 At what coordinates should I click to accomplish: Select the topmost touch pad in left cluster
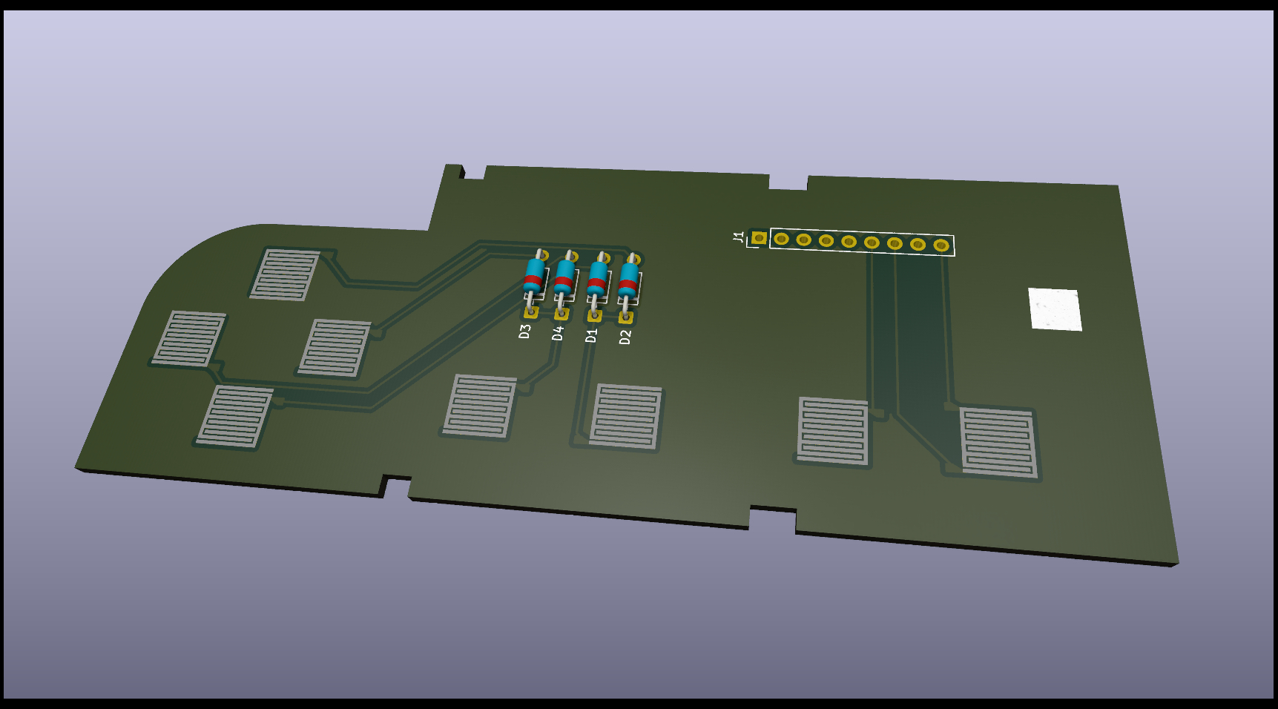(x=285, y=274)
